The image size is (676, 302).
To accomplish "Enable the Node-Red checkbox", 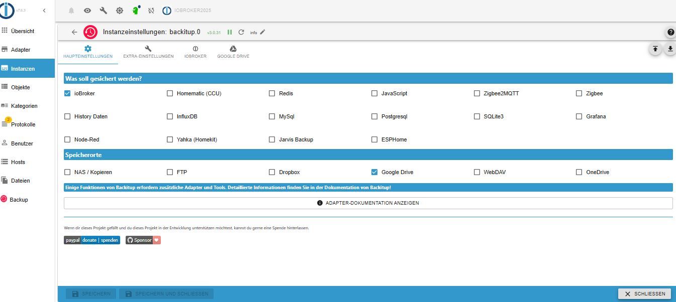I will click(67, 139).
